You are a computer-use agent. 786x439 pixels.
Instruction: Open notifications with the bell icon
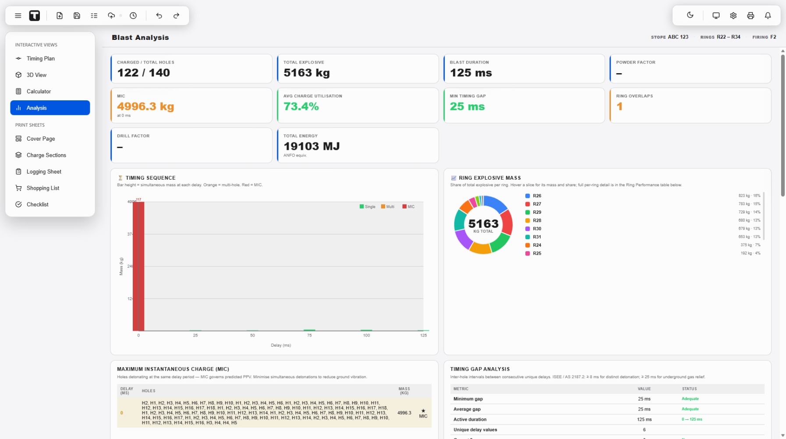pos(768,16)
